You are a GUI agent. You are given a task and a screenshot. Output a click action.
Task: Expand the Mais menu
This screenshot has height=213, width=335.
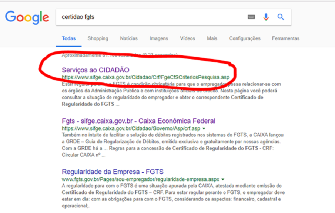(212, 38)
